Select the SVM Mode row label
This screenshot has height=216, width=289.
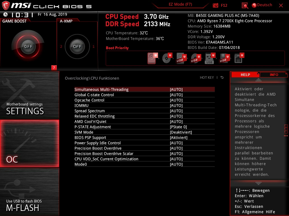[x=84, y=132]
